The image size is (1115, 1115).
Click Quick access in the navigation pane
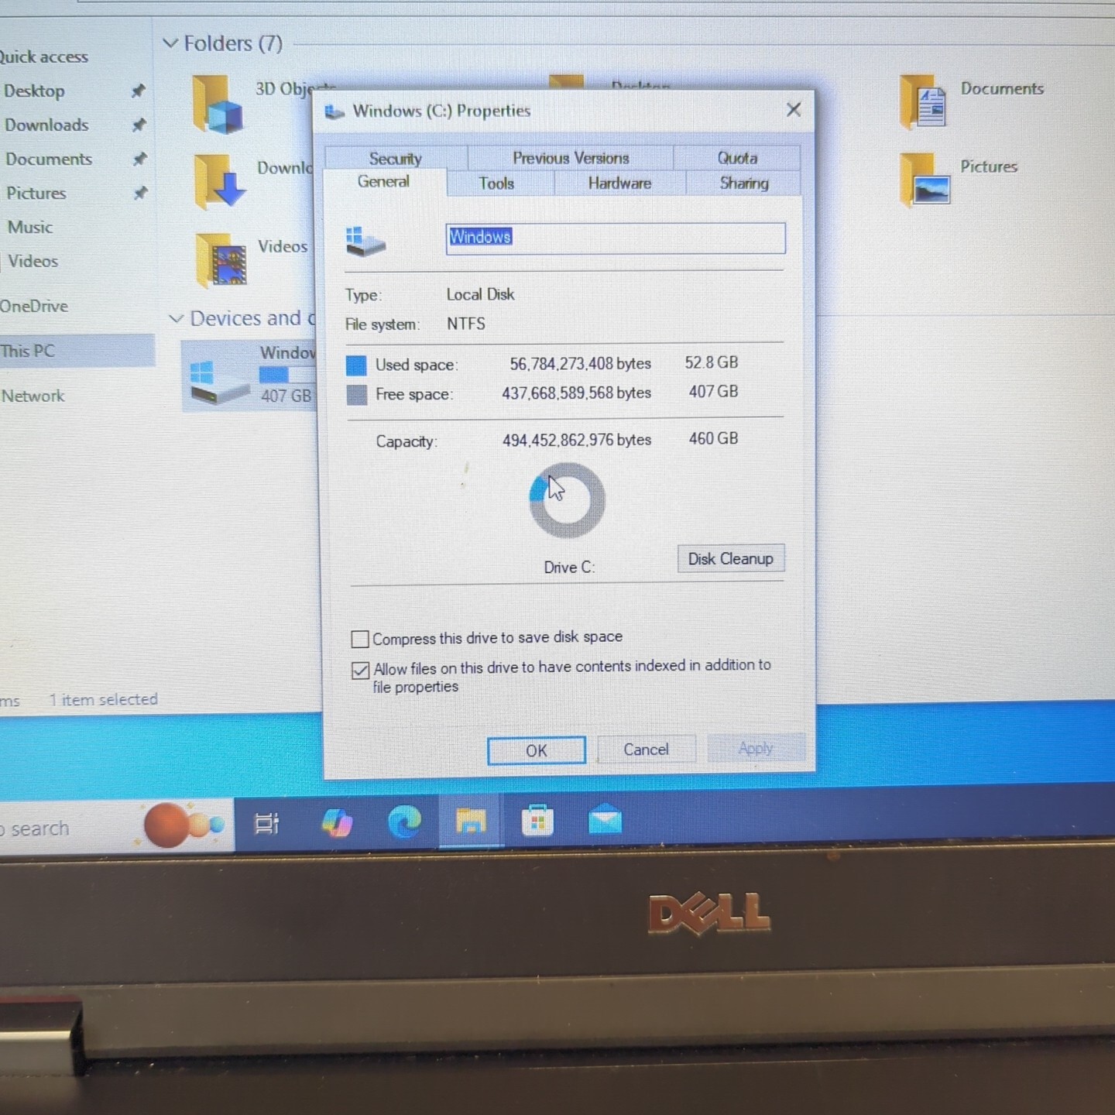click(43, 57)
